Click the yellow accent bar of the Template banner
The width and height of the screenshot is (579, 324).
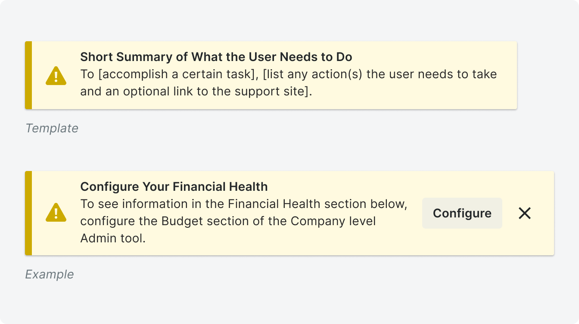(x=28, y=75)
